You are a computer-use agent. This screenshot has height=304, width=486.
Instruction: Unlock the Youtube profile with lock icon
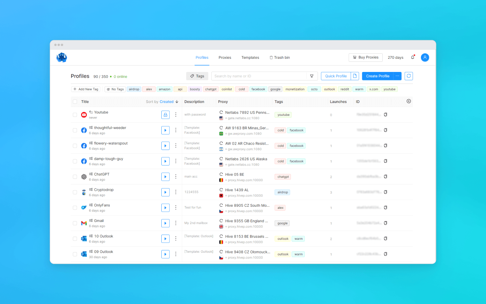tap(165, 115)
